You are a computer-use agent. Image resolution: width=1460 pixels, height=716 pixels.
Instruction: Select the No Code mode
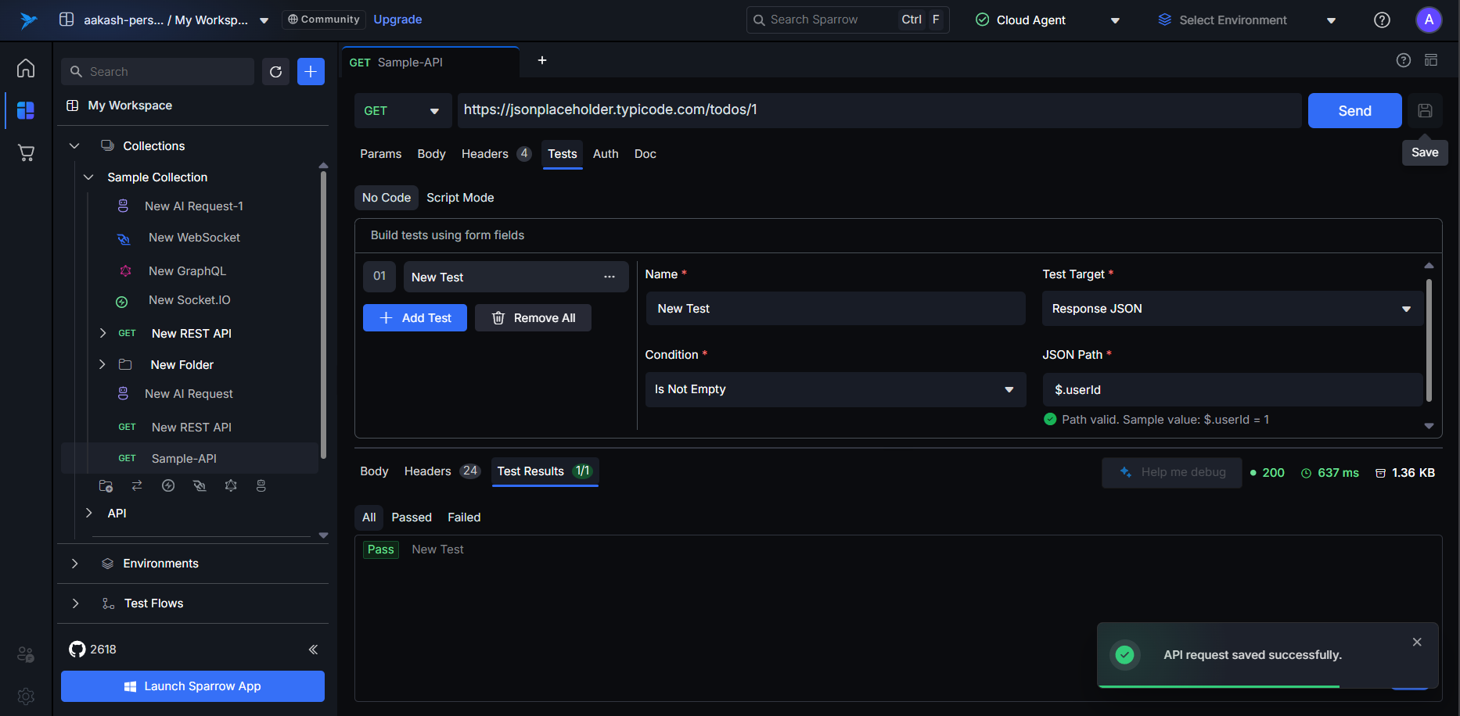[386, 198]
